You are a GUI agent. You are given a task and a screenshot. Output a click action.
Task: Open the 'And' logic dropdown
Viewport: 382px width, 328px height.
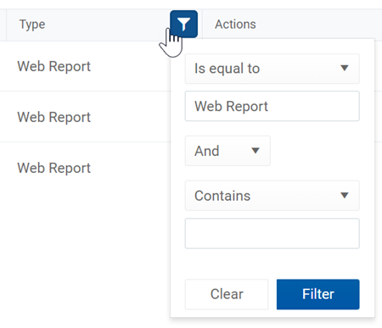(228, 151)
